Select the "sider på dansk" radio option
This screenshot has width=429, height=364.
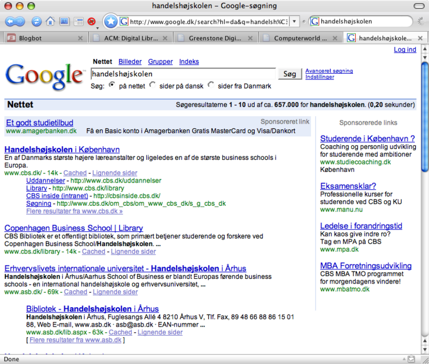[x=153, y=85]
